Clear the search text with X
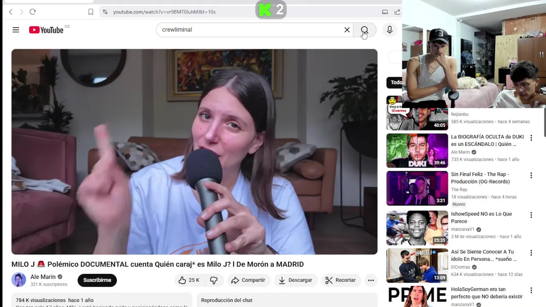This screenshot has height=307, width=546. (347, 30)
